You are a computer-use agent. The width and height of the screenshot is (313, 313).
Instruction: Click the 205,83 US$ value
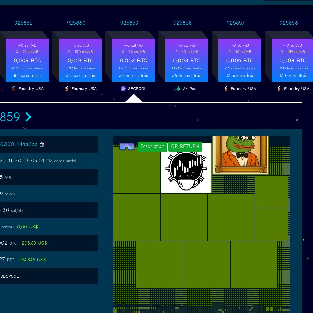tap(34, 243)
